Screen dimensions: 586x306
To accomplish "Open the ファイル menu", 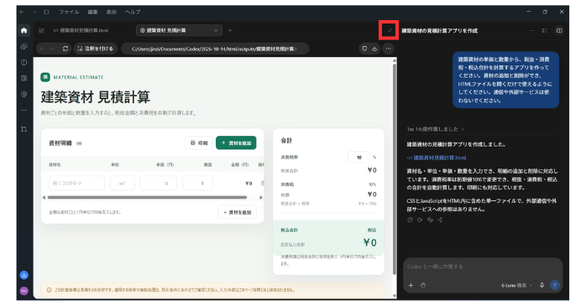I will (x=69, y=12).
